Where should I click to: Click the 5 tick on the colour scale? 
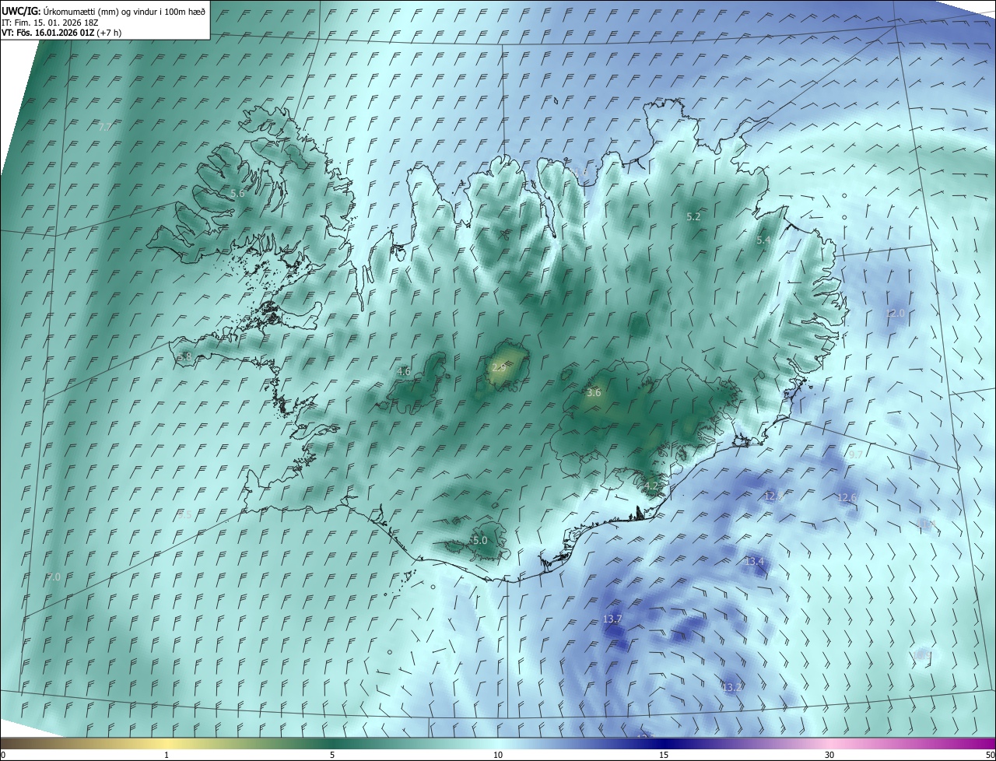tap(332, 756)
